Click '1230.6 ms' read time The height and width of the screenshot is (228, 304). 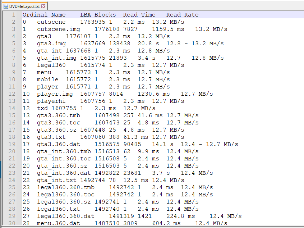point(154,94)
